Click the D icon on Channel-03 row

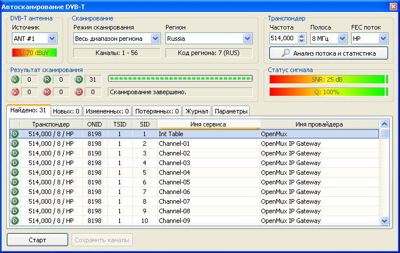pos(15,163)
